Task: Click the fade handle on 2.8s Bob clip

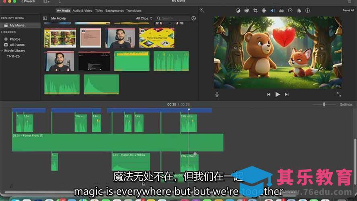Action: coord(195,154)
